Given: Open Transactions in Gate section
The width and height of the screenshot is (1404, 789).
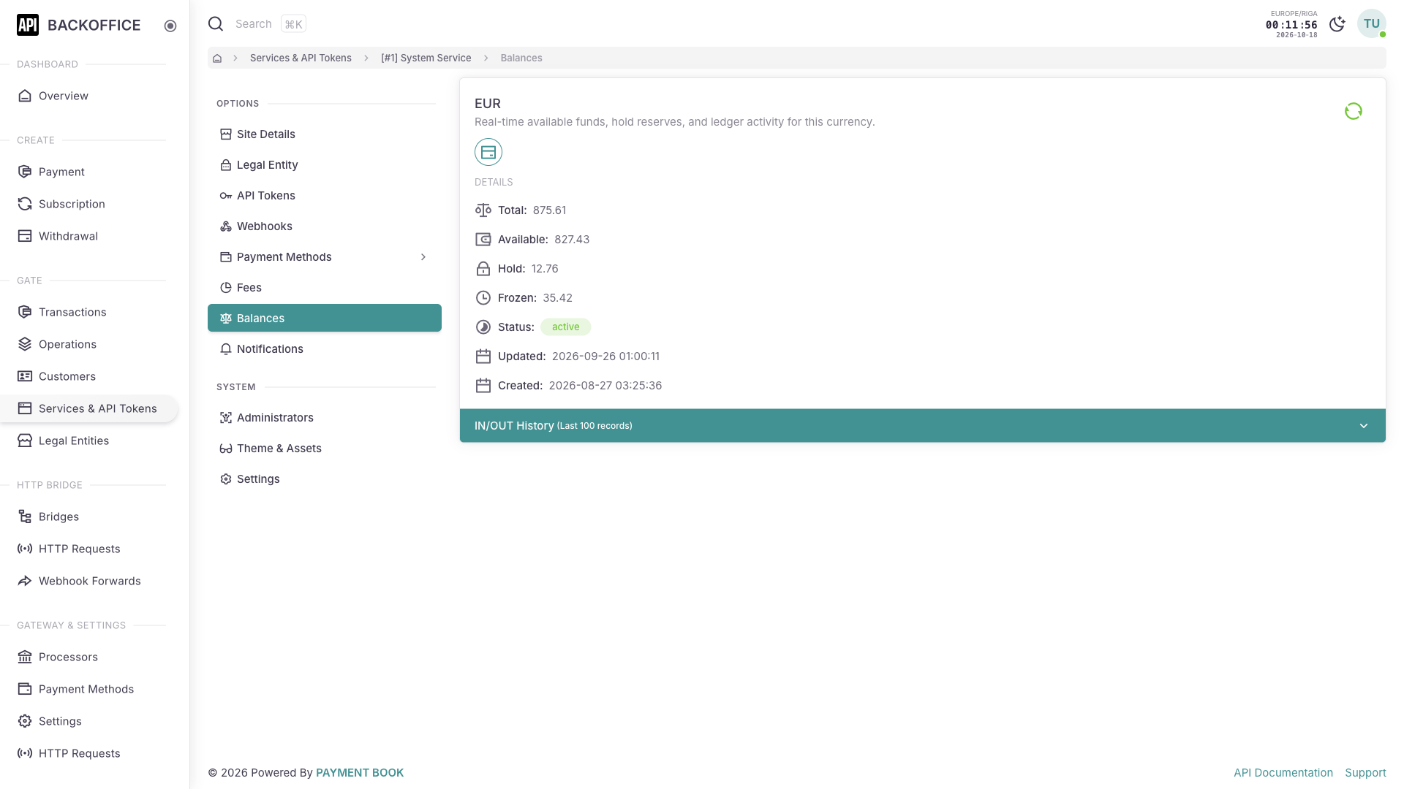Looking at the screenshot, I should (89, 312).
